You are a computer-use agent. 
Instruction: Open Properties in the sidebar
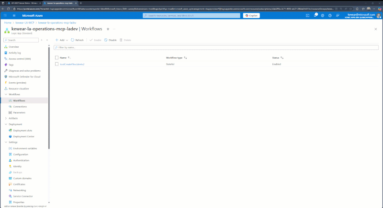pos(19,202)
